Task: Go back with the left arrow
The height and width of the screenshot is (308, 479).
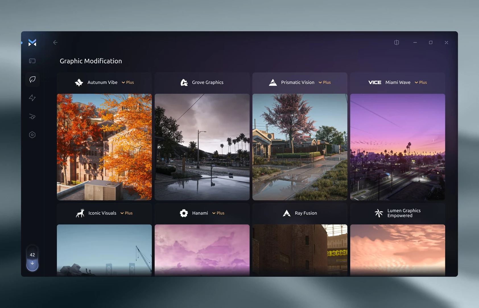Action: click(x=55, y=42)
